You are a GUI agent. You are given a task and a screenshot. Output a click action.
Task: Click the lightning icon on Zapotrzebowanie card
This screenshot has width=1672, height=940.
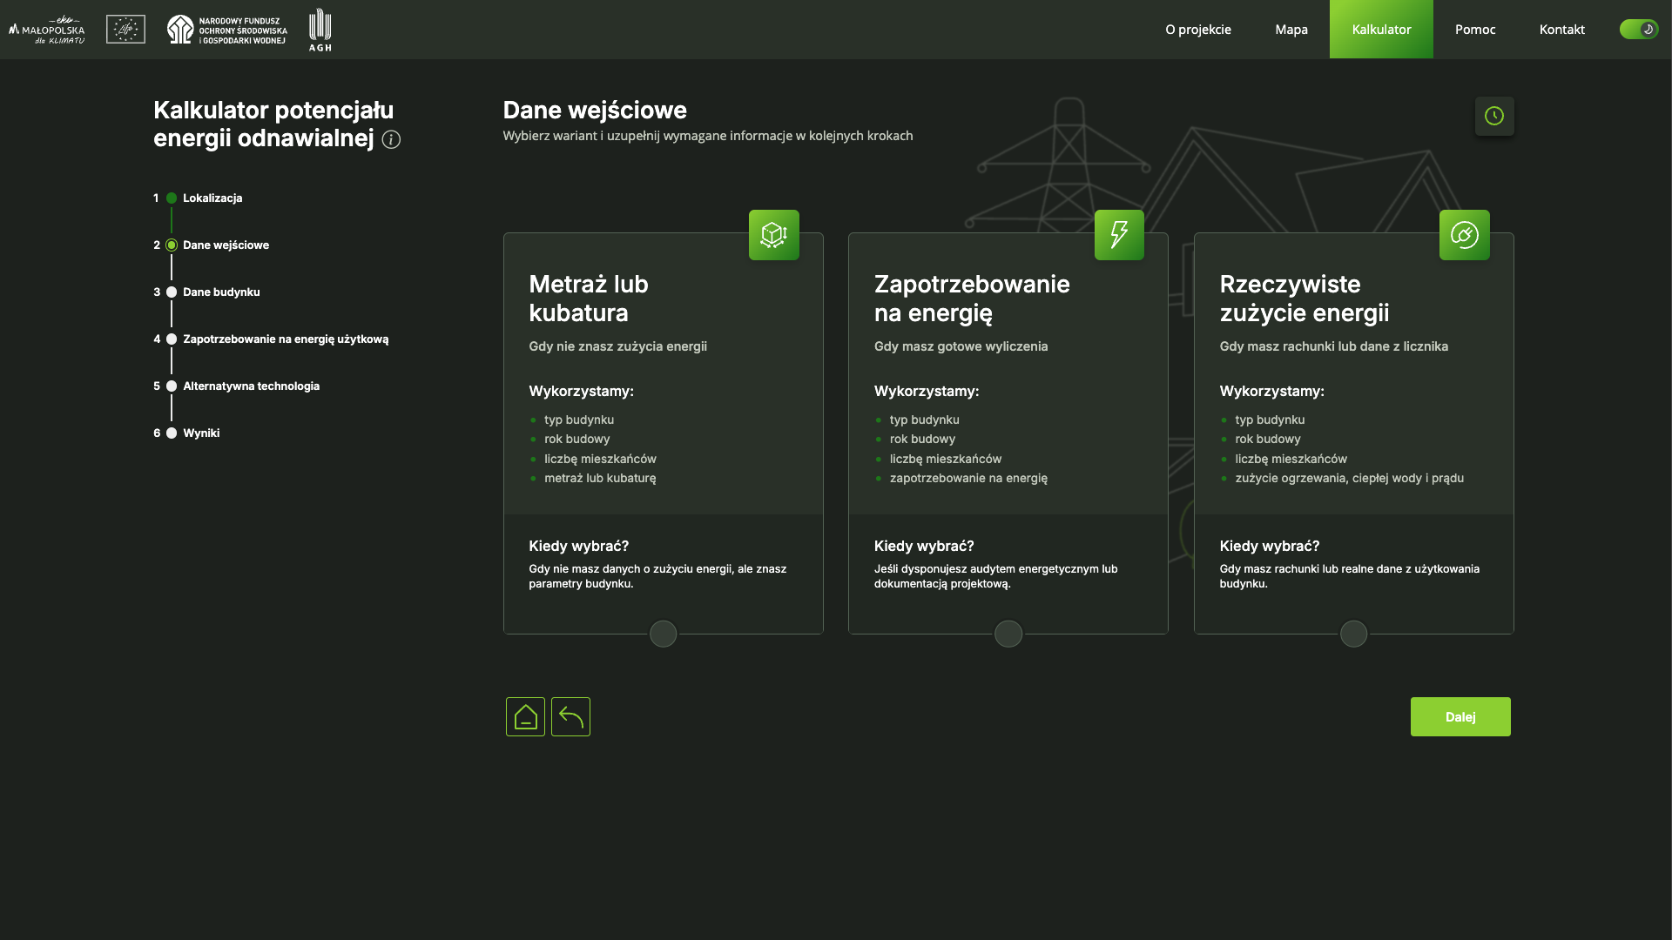click(1119, 235)
